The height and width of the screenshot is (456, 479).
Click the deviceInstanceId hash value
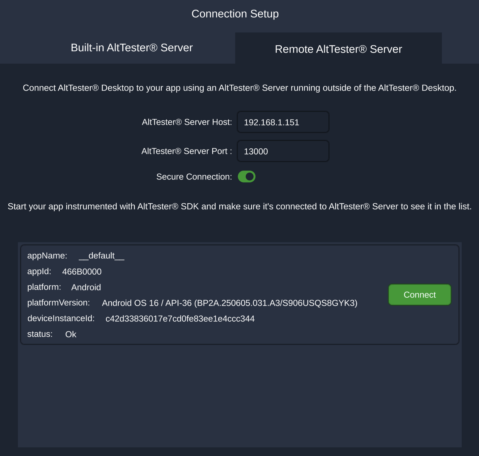point(180,319)
